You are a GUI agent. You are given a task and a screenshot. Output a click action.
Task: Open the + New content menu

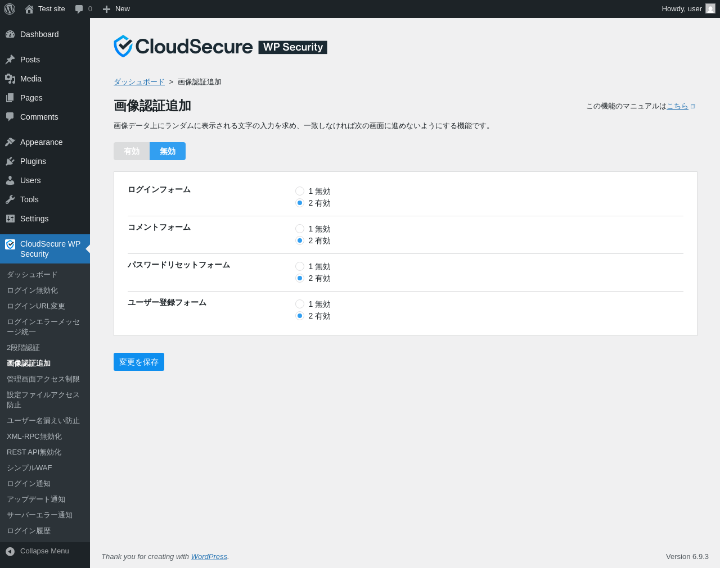tap(116, 9)
